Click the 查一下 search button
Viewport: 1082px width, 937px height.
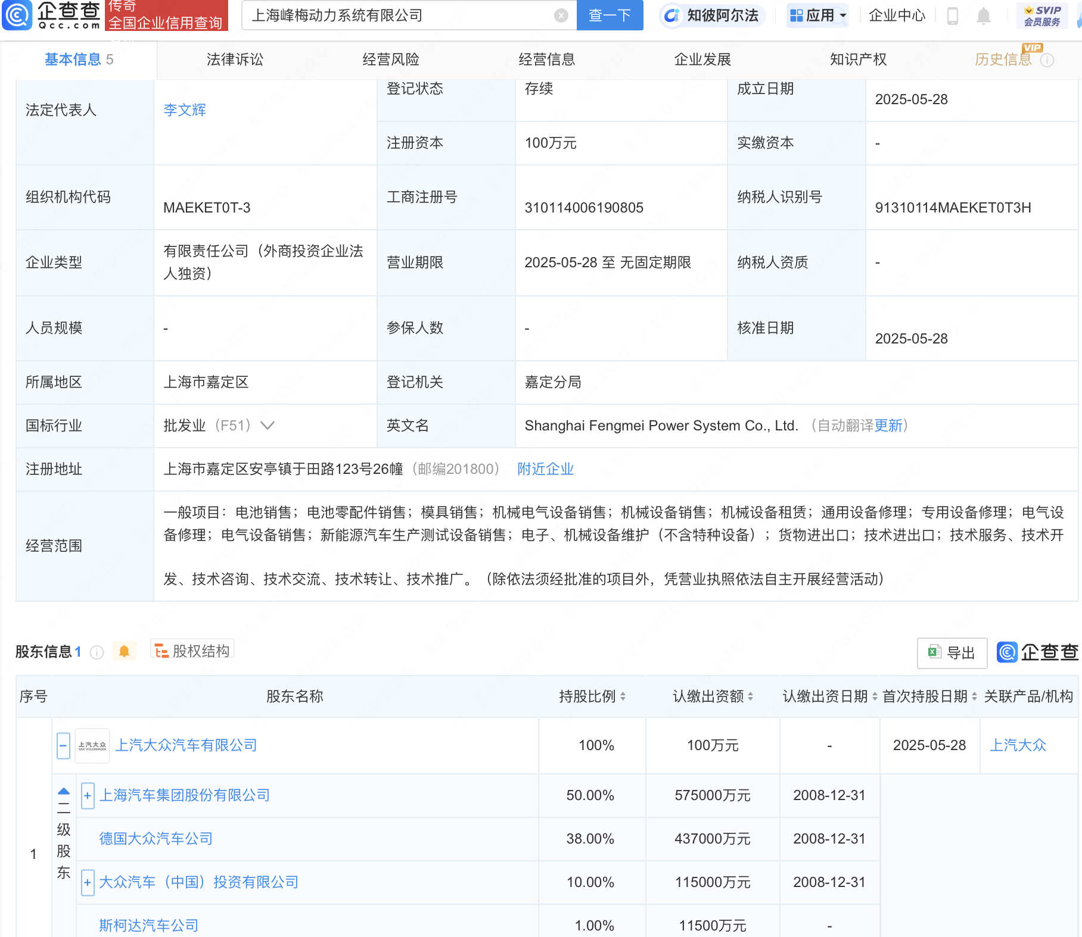coord(610,15)
